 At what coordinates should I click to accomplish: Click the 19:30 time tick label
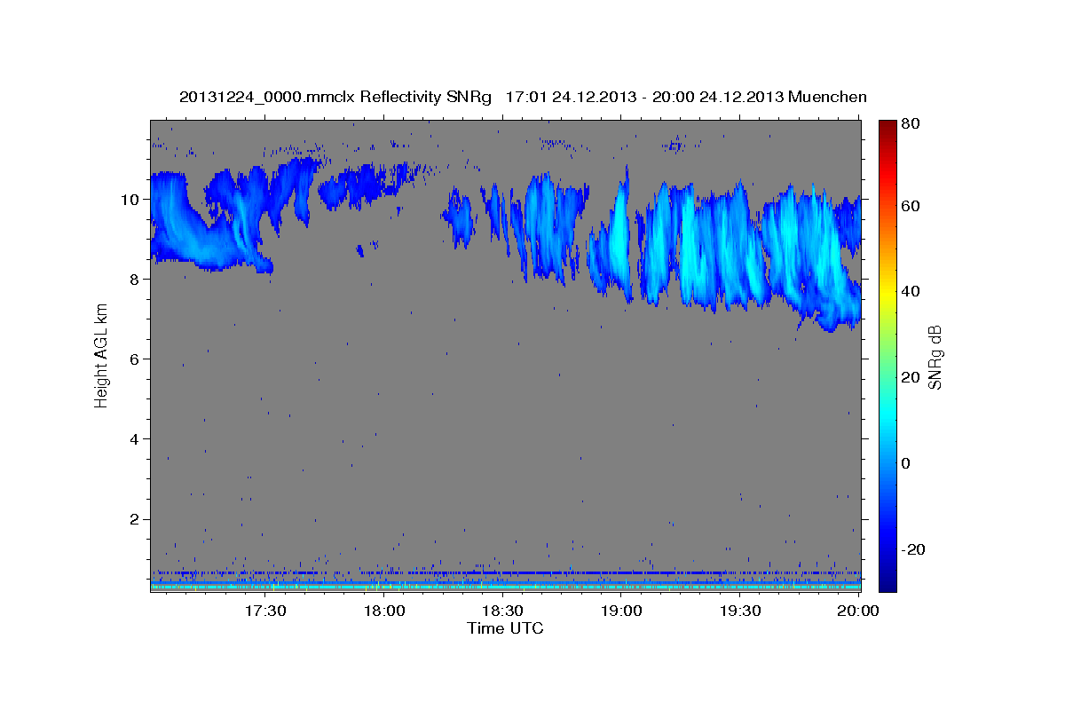click(x=740, y=611)
